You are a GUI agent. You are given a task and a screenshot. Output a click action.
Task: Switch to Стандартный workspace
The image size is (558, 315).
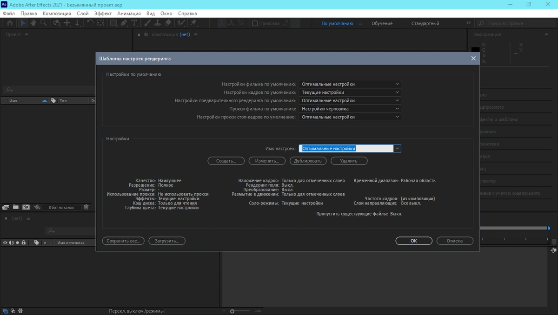coord(425,23)
